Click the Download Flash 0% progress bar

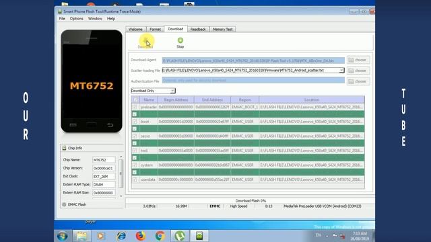[x=250, y=201]
